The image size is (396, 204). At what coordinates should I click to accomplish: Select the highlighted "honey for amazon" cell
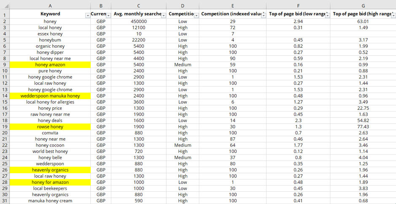50,182
